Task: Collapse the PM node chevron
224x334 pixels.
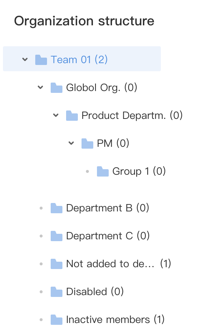Action: pyautogui.click(x=71, y=143)
